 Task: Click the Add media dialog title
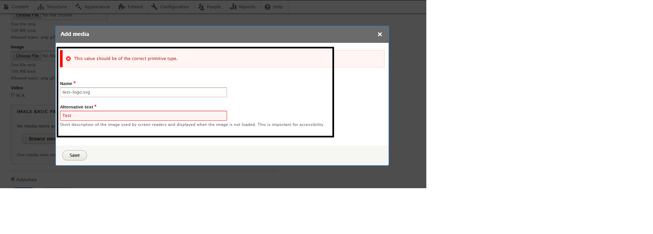[75, 34]
